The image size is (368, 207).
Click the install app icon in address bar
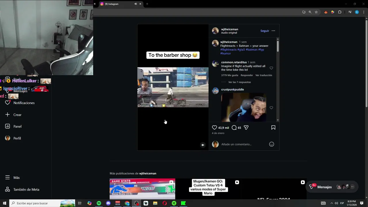[x=304, y=12]
